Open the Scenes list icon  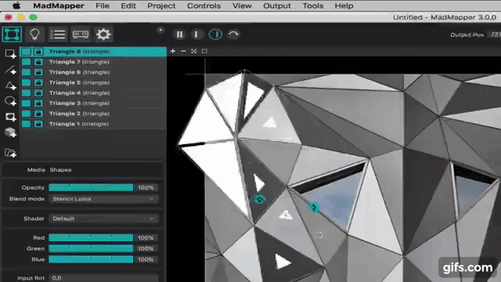point(58,34)
